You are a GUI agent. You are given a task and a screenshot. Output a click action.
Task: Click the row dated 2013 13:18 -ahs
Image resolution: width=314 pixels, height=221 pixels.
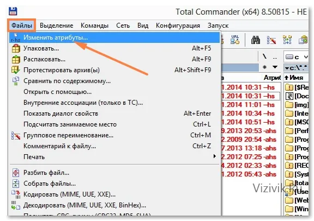coord(251,148)
